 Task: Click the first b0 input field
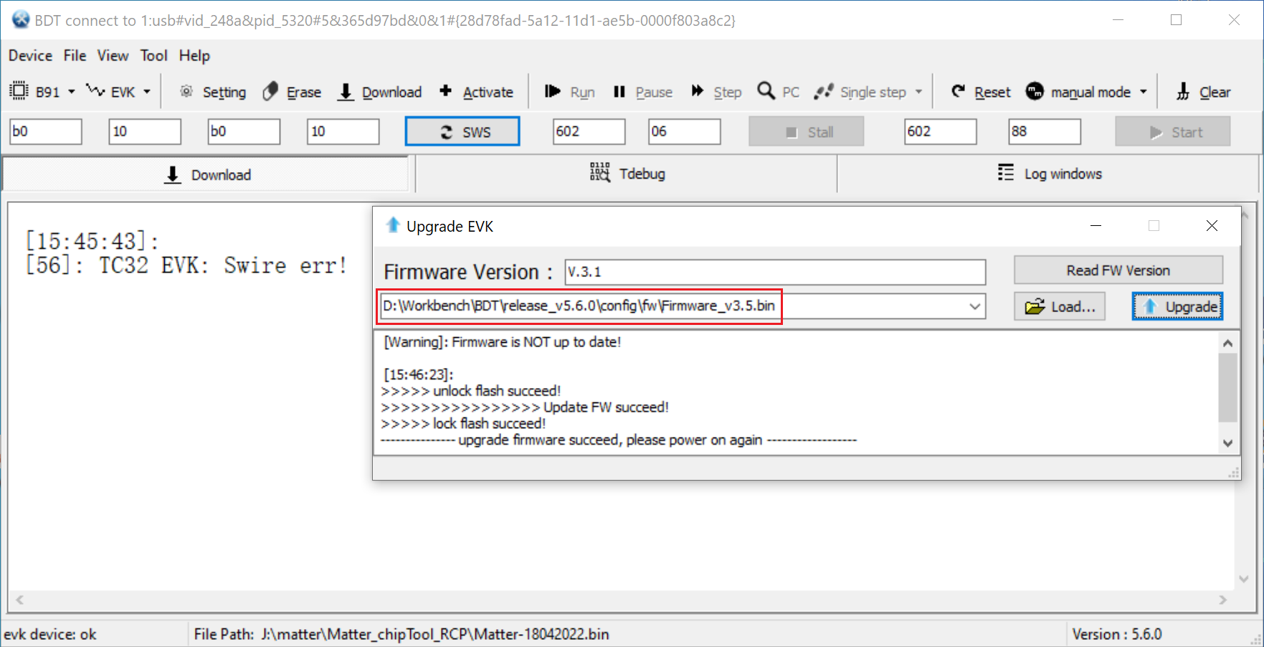click(46, 131)
